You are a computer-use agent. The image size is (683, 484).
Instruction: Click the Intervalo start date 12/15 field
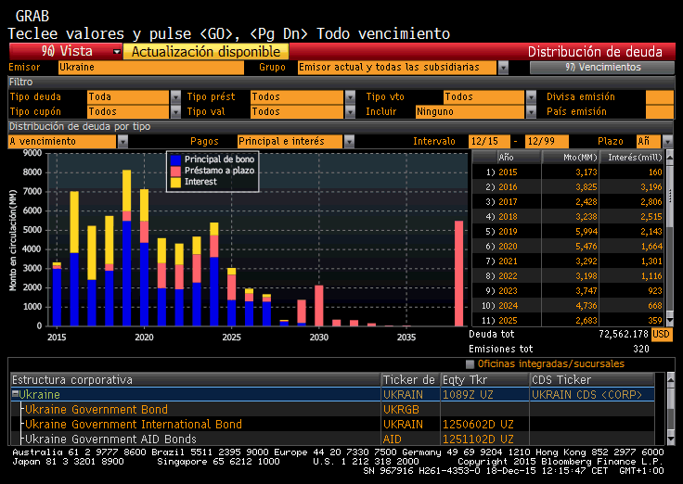pyautogui.click(x=489, y=142)
